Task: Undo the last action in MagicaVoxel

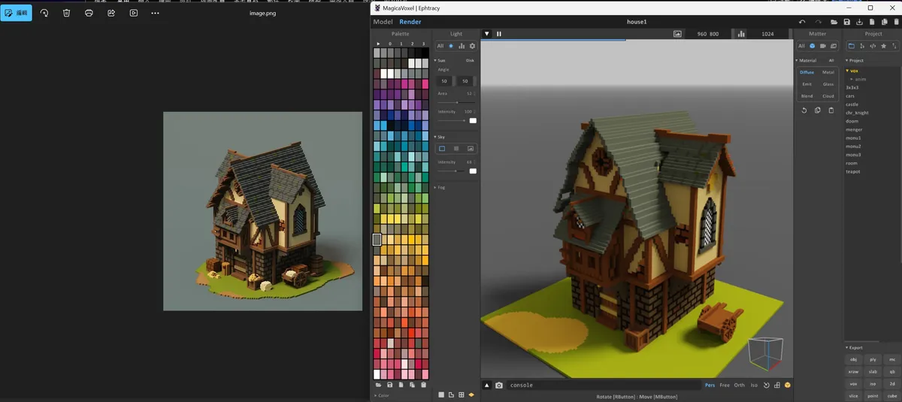Action: [x=802, y=22]
